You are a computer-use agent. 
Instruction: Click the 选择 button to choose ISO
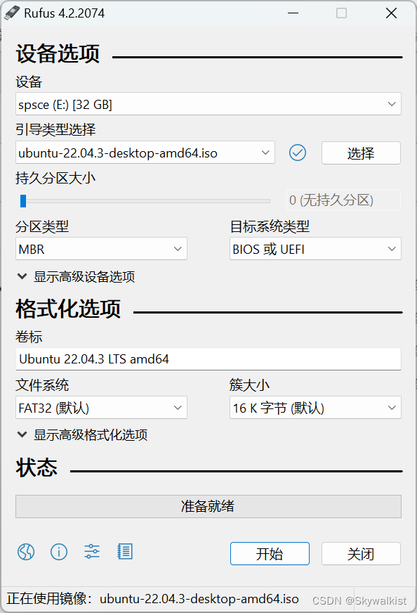click(361, 153)
